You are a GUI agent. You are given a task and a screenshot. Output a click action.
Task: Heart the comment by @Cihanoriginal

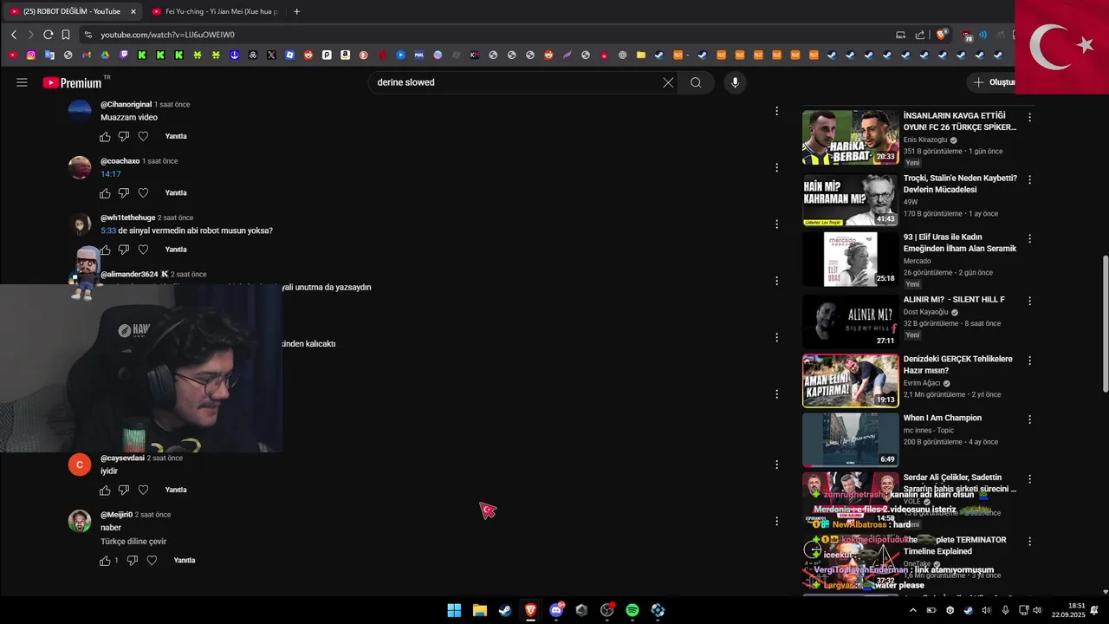[x=143, y=136]
